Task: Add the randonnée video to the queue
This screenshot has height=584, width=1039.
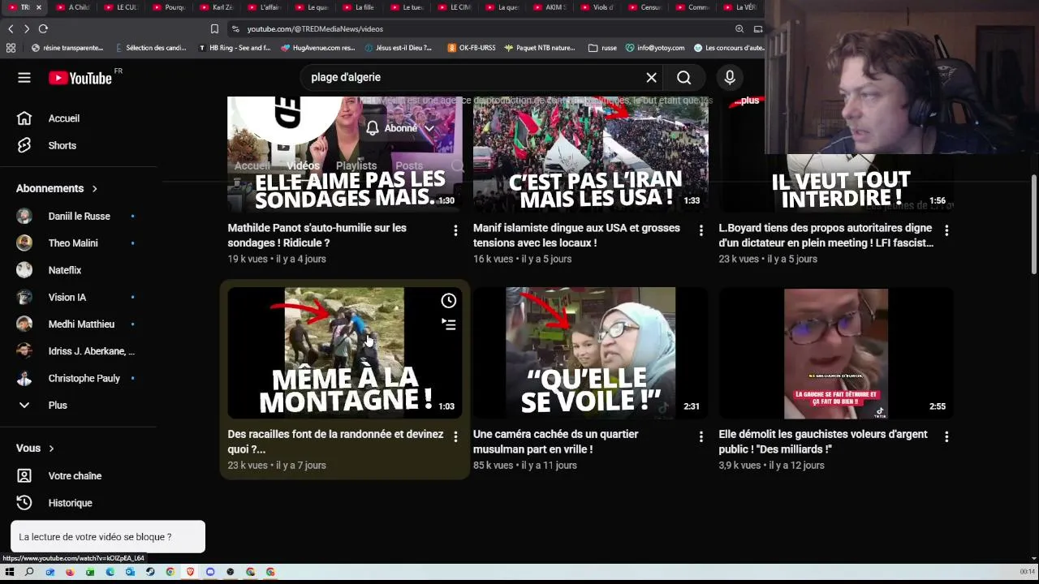Action: click(x=449, y=324)
